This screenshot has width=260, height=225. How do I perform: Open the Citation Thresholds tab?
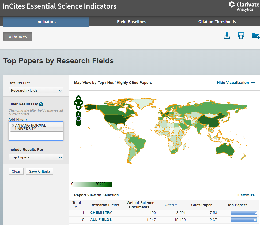click(x=217, y=22)
